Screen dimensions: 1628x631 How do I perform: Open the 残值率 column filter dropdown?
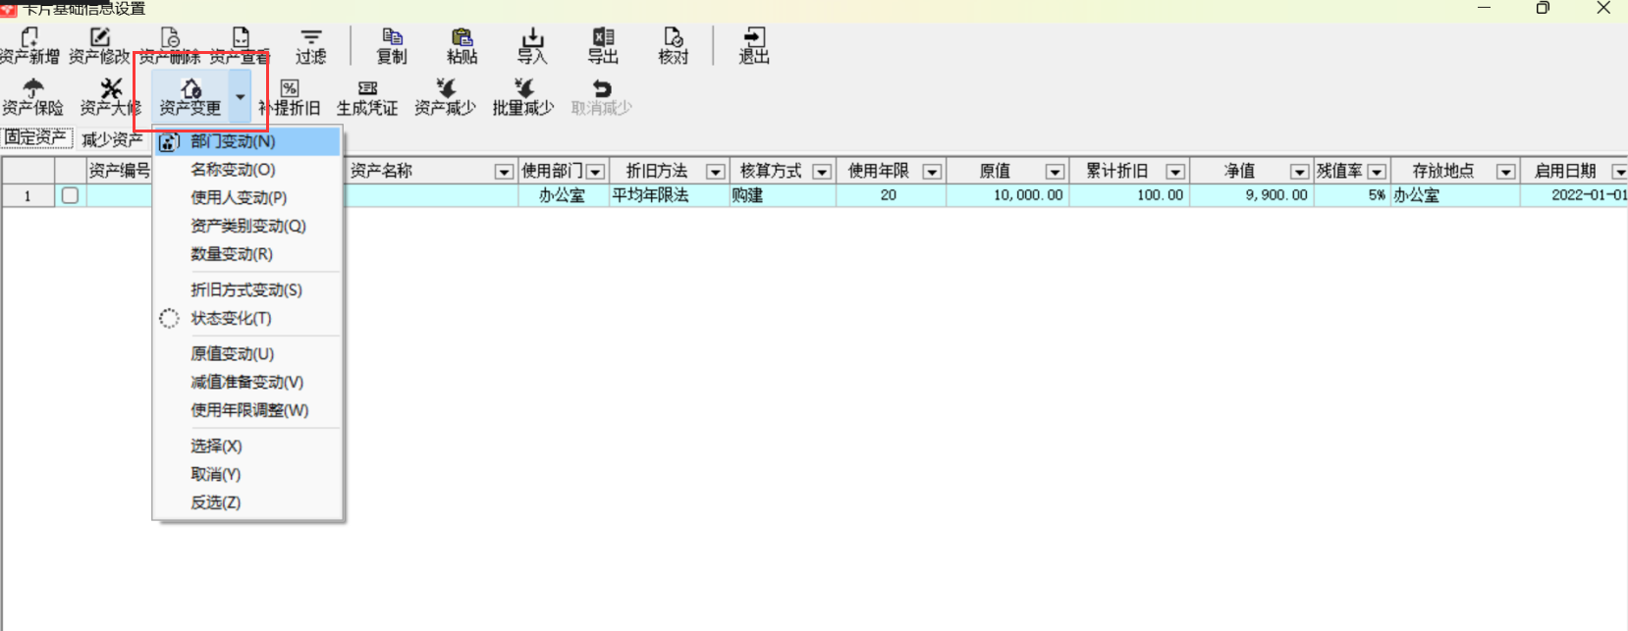tap(1377, 172)
